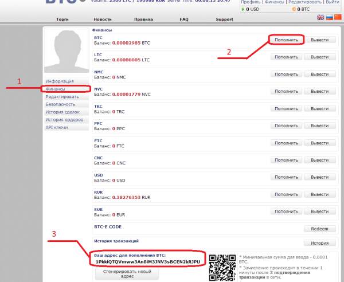This screenshot has height=282, width=344.
Task: Open API ключи in the sidebar
Action: (57, 127)
